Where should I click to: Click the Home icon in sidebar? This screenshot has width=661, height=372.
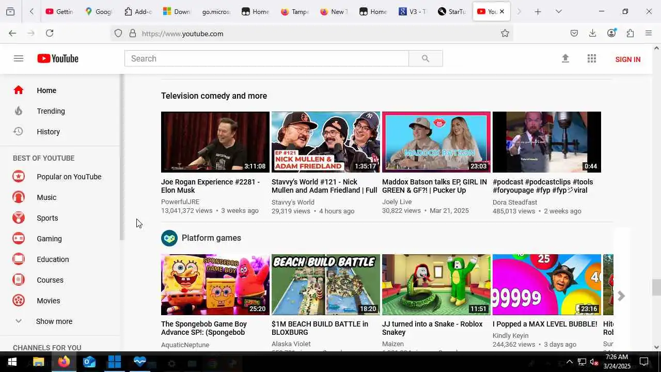pyautogui.click(x=19, y=90)
